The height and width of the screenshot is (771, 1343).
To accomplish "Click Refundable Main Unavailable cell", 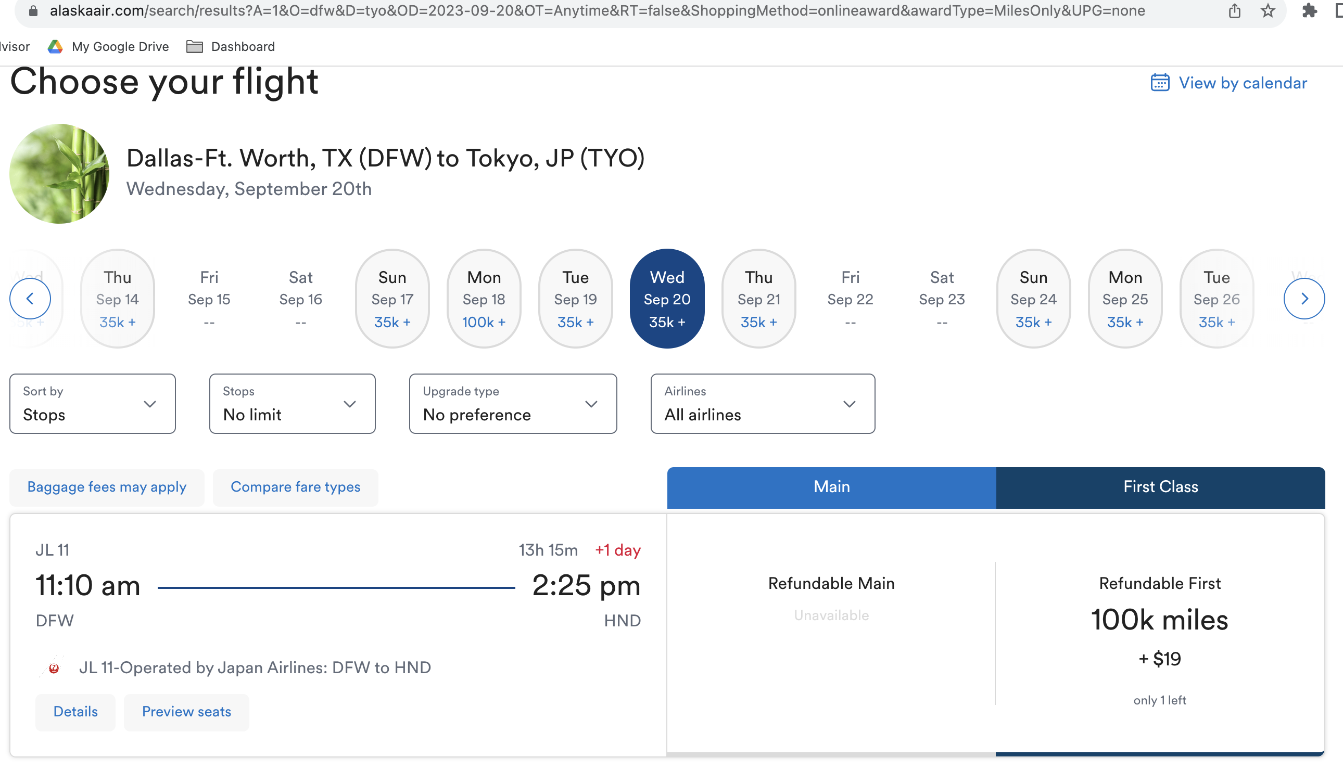I will (831, 635).
